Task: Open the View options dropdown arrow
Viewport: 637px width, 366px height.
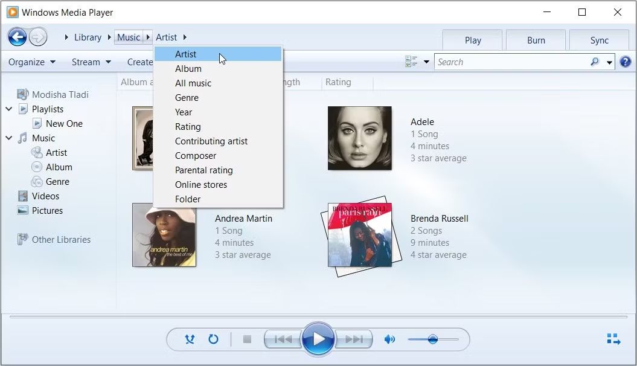Action: pyautogui.click(x=426, y=62)
